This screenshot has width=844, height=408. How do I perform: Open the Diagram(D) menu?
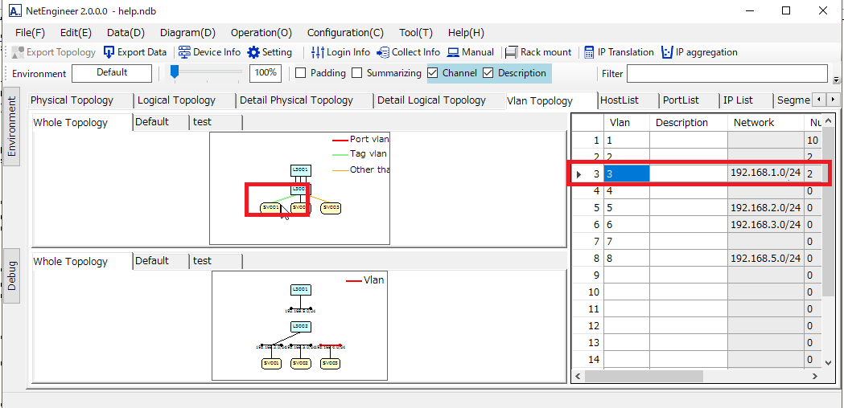pos(187,33)
